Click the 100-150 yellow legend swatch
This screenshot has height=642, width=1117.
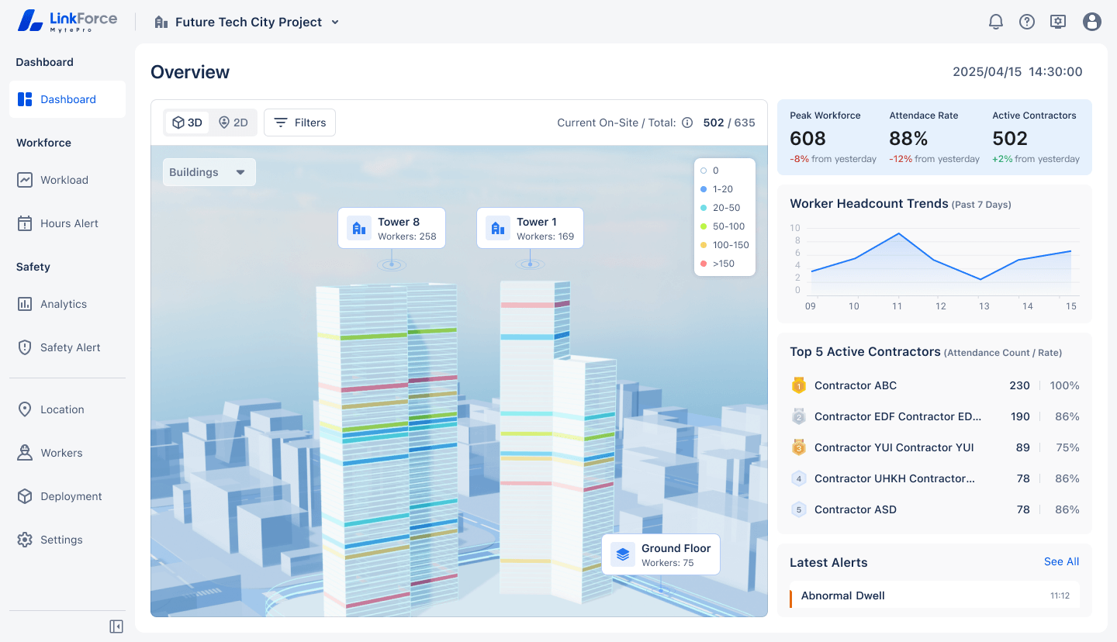pos(704,245)
